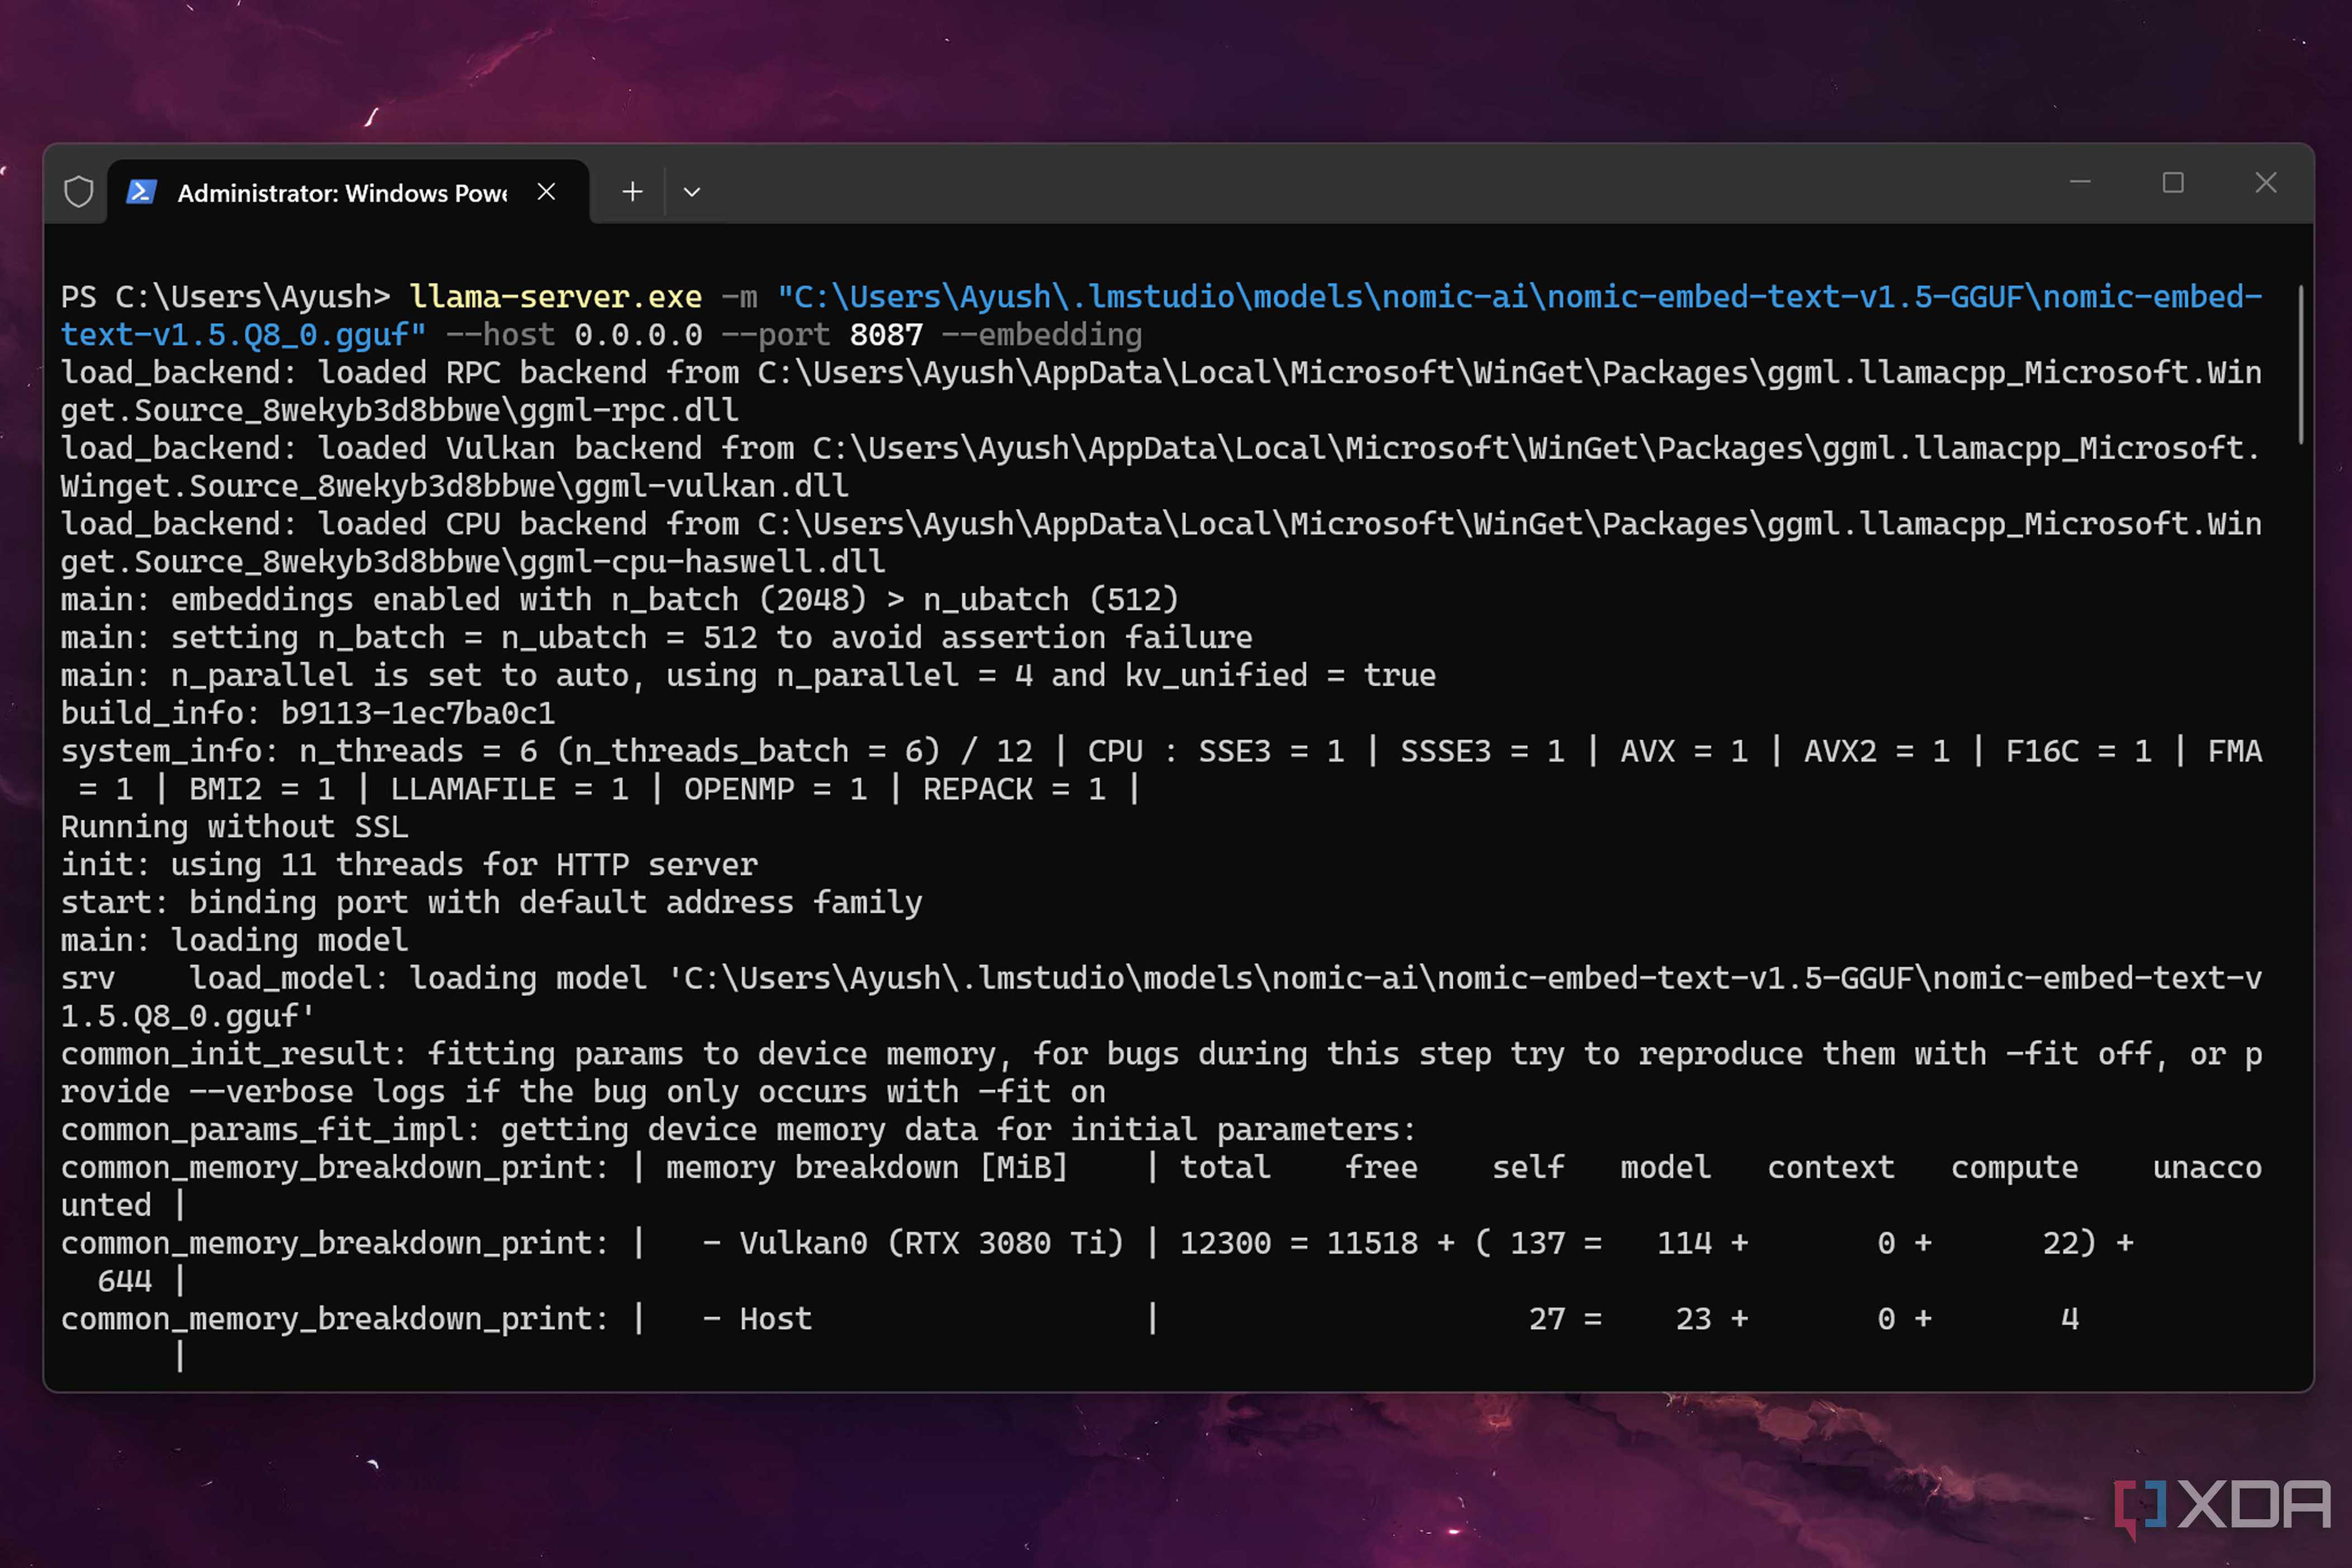Click the '11518' free memory value

tap(1372, 1243)
